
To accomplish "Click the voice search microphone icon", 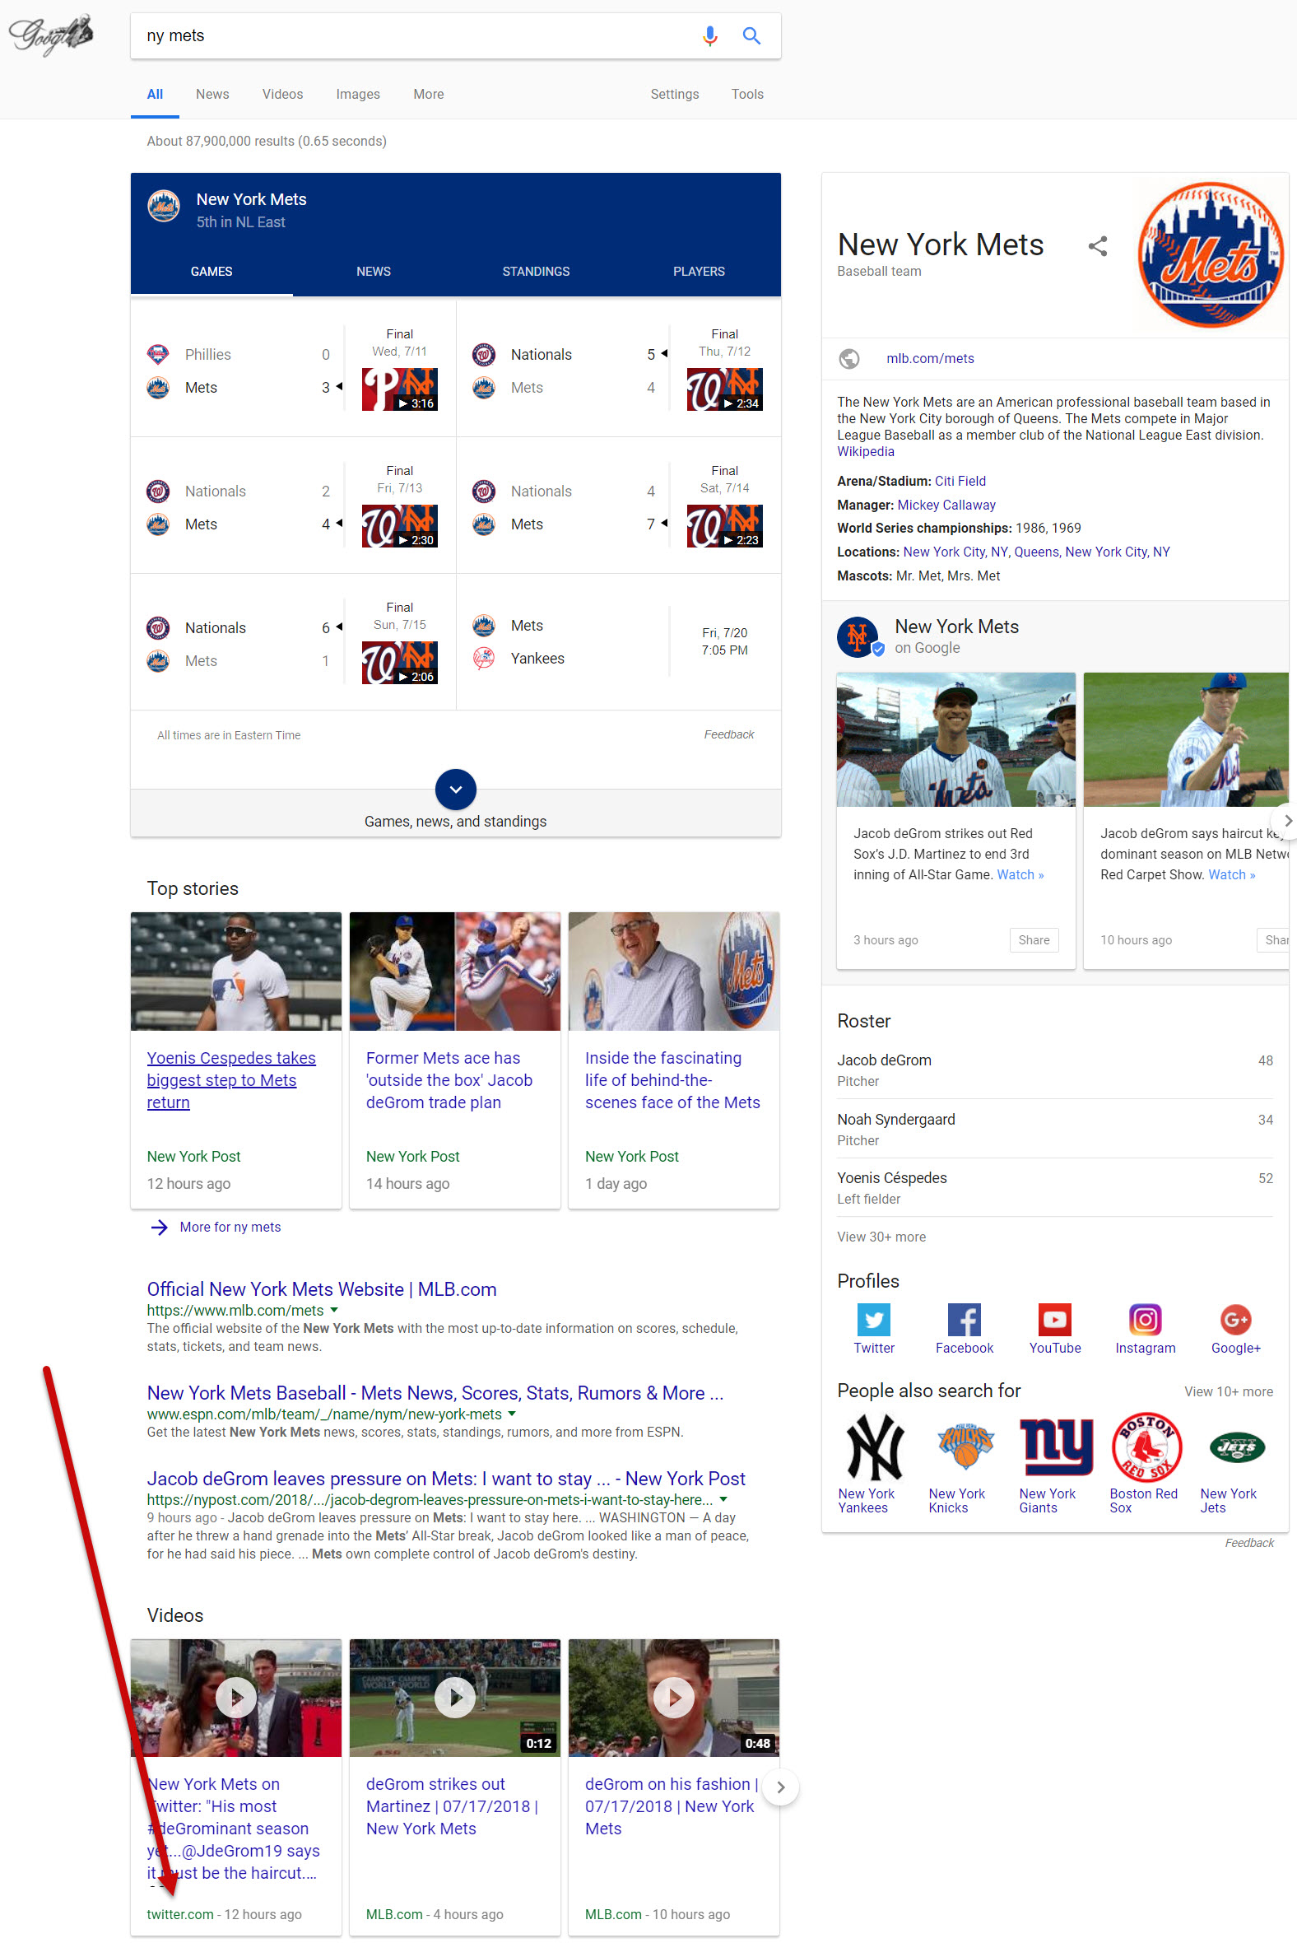I will (709, 35).
